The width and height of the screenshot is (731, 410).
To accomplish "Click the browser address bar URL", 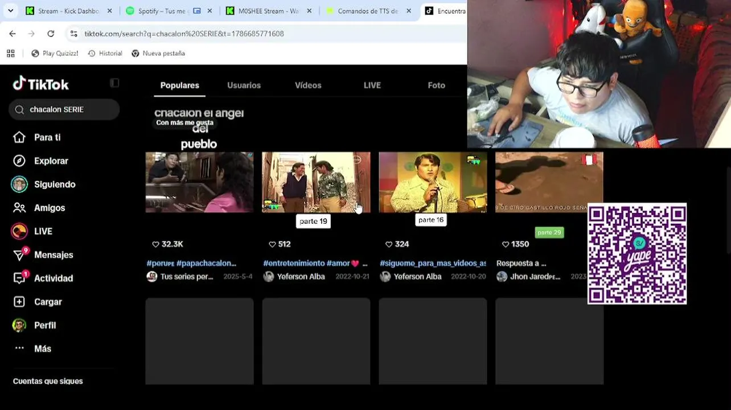I will point(184,34).
